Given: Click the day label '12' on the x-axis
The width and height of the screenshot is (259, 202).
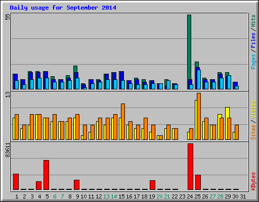Looking at the screenshot, I should point(99,196).
